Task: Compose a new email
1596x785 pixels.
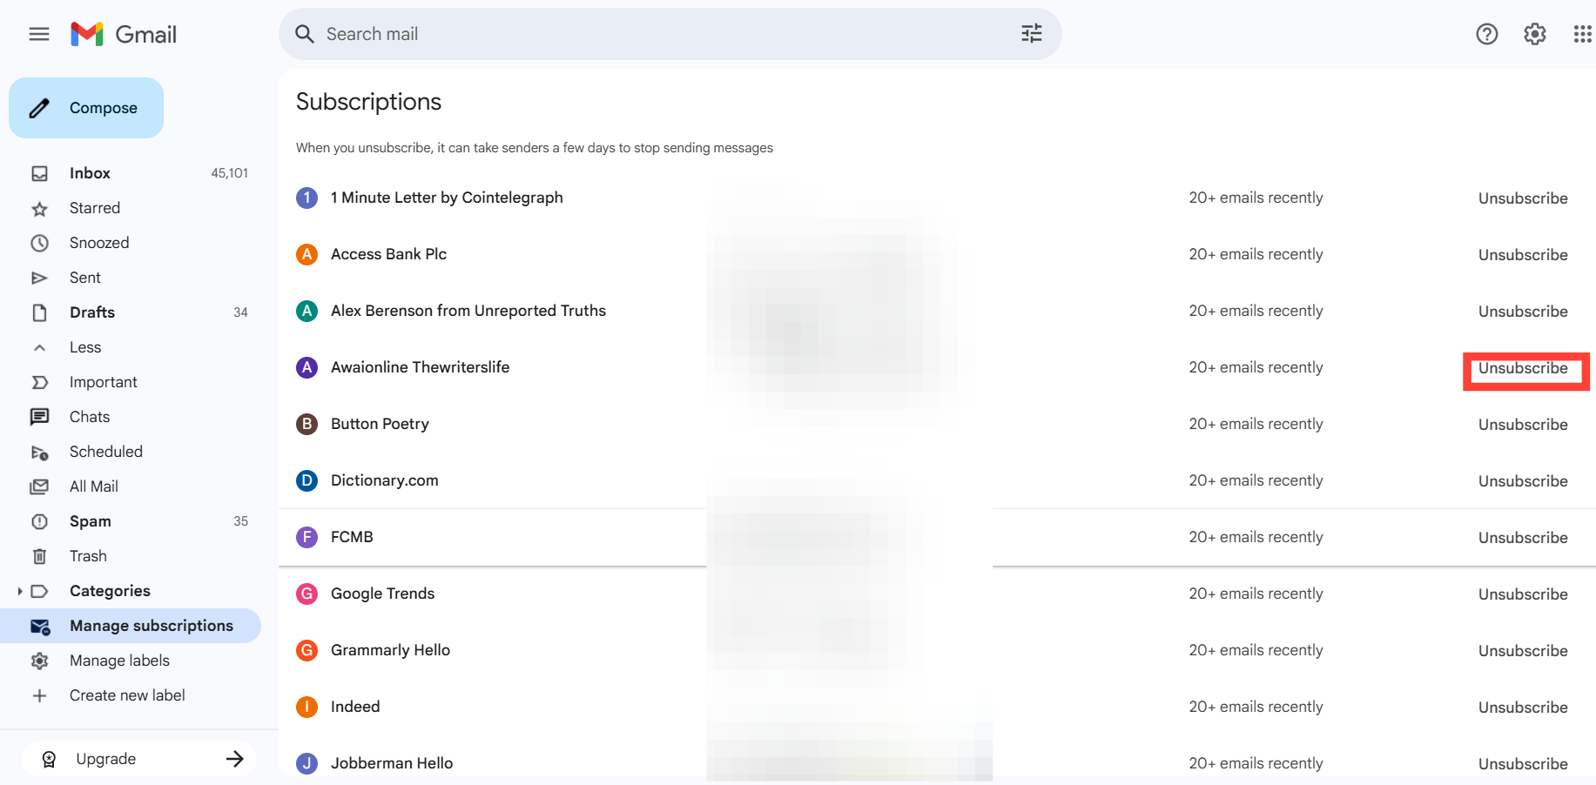Action: point(86,108)
